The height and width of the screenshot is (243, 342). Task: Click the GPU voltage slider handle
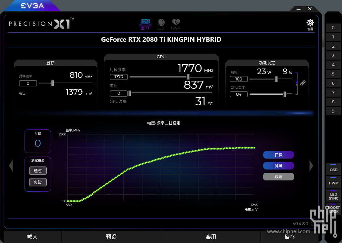[x=130, y=93]
